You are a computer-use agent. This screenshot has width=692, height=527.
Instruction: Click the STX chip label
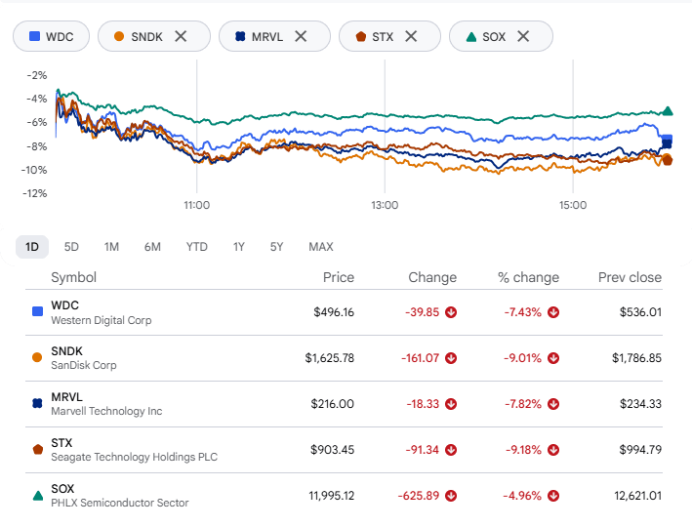383,37
